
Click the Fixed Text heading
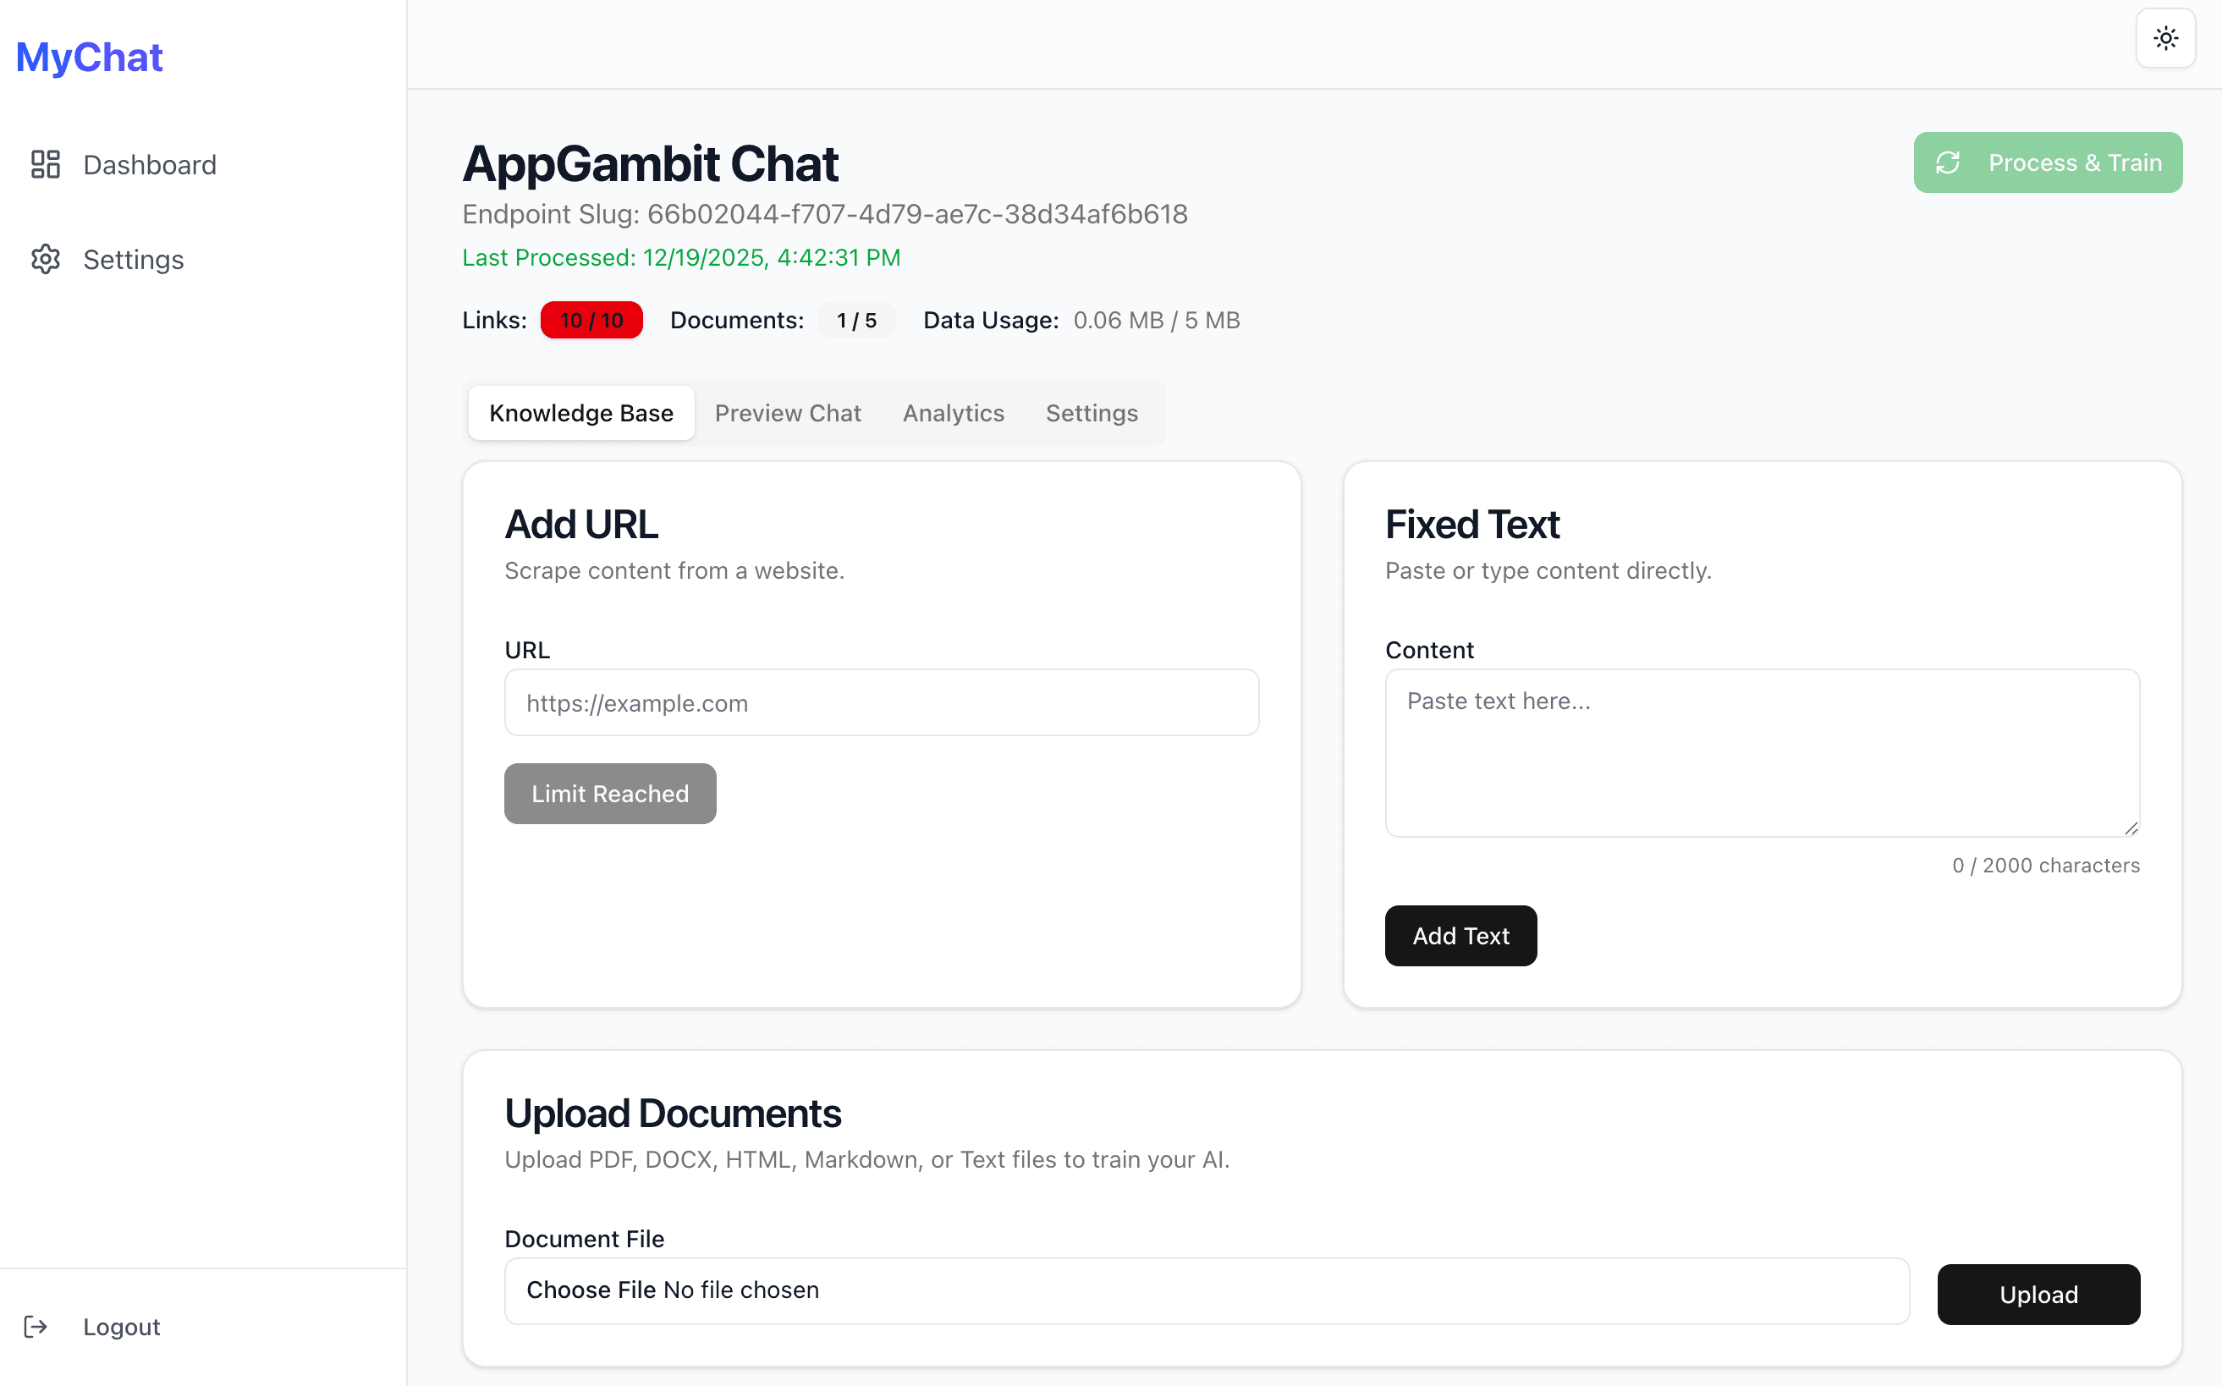[1472, 525]
